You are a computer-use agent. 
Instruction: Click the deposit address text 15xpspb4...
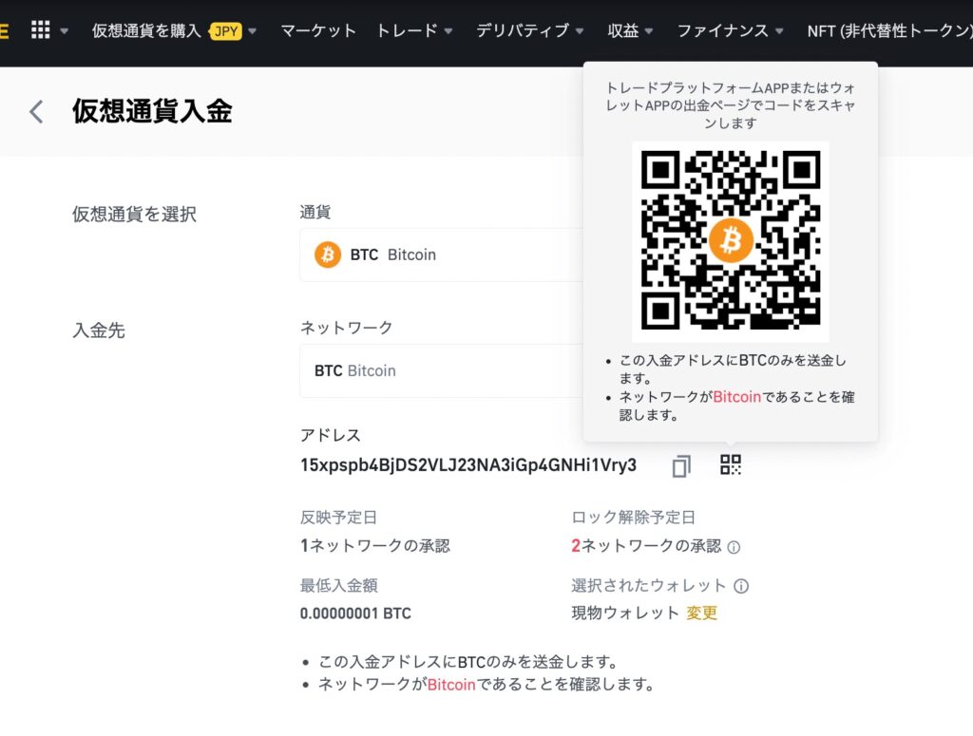[467, 465]
